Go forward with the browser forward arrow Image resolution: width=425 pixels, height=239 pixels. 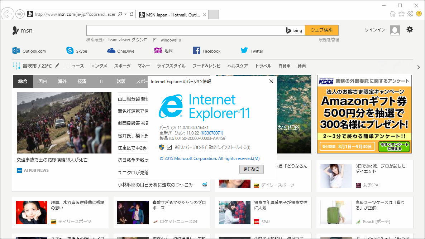pyautogui.click(x=20, y=14)
